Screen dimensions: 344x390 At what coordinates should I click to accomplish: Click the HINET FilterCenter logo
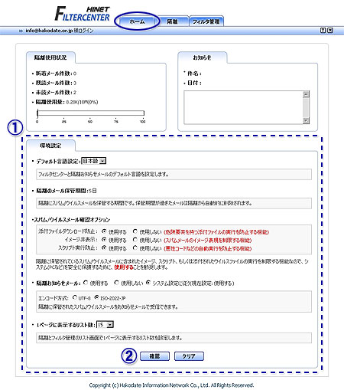click(83, 14)
